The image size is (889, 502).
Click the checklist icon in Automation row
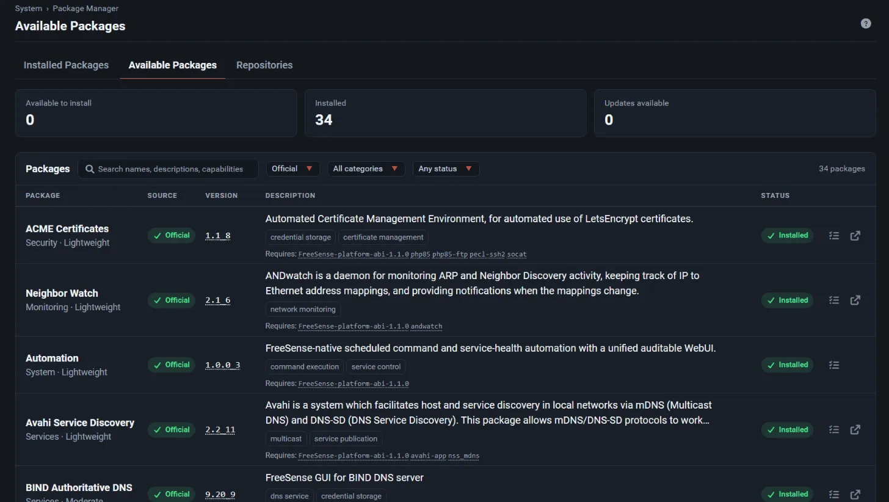pyautogui.click(x=834, y=365)
